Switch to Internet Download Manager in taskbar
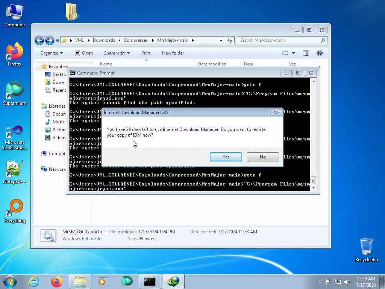Image resolution: width=385 pixels, height=289 pixels. point(173,281)
